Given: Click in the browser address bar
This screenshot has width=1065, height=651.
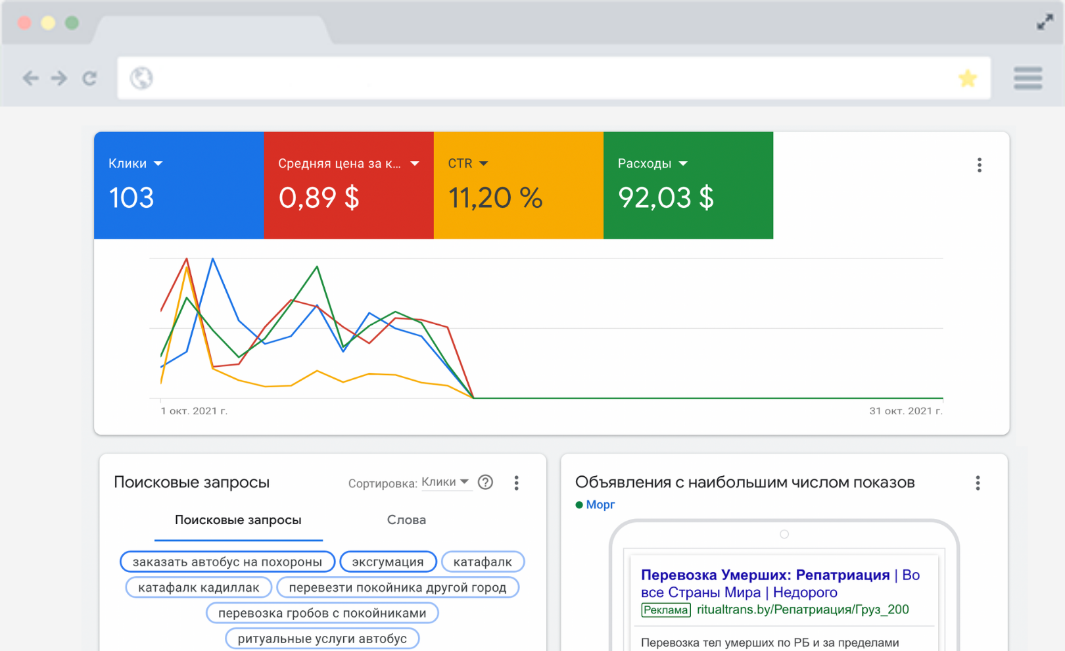Looking at the screenshot, I should click(554, 78).
